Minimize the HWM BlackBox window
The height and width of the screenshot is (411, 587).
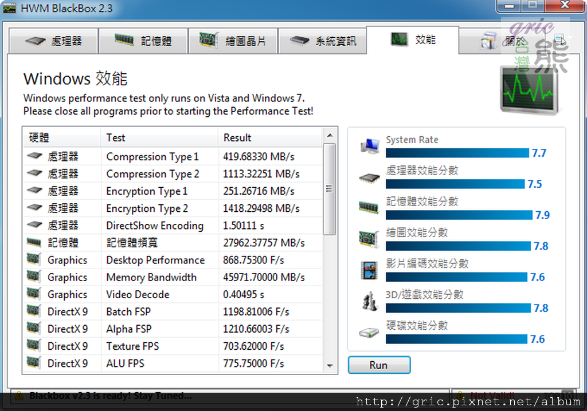click(509, 6)
